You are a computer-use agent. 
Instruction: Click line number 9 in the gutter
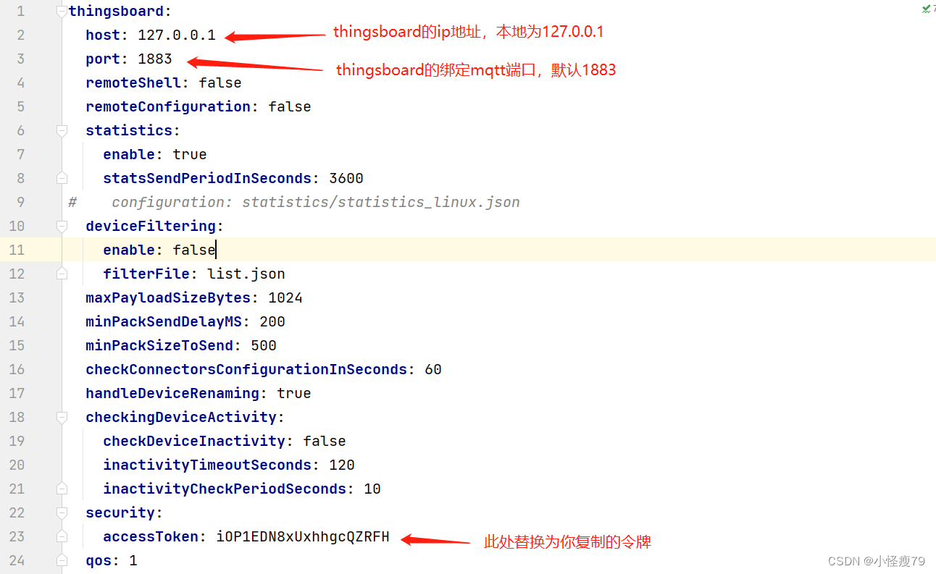pyautogui.click(x=20, y=203)
